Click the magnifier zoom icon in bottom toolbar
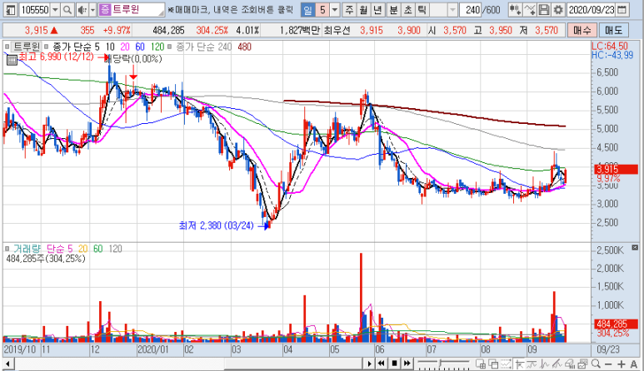This screenshot has width=644, height=371. pos(596,364)
